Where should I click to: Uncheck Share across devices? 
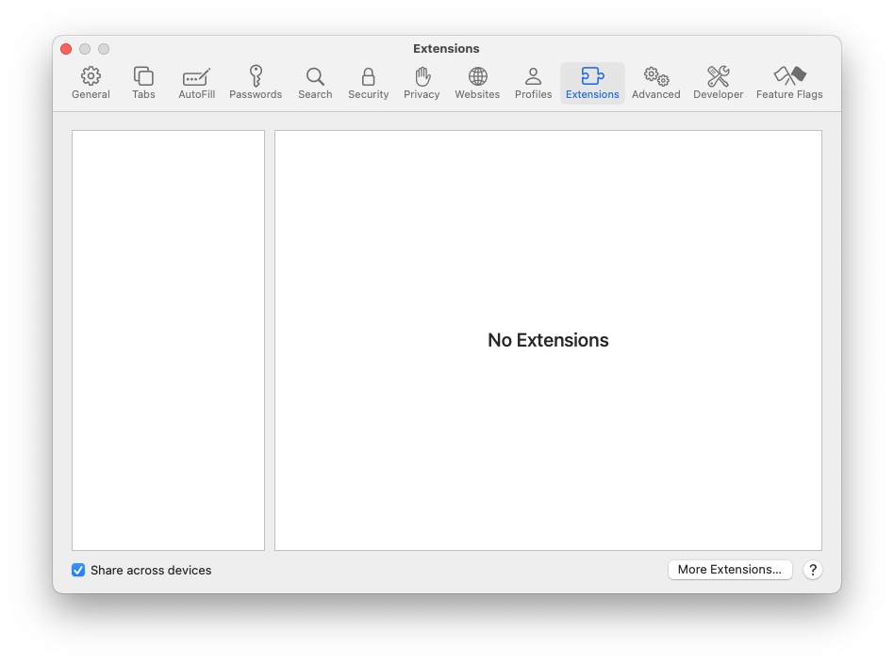click(78, 570)
